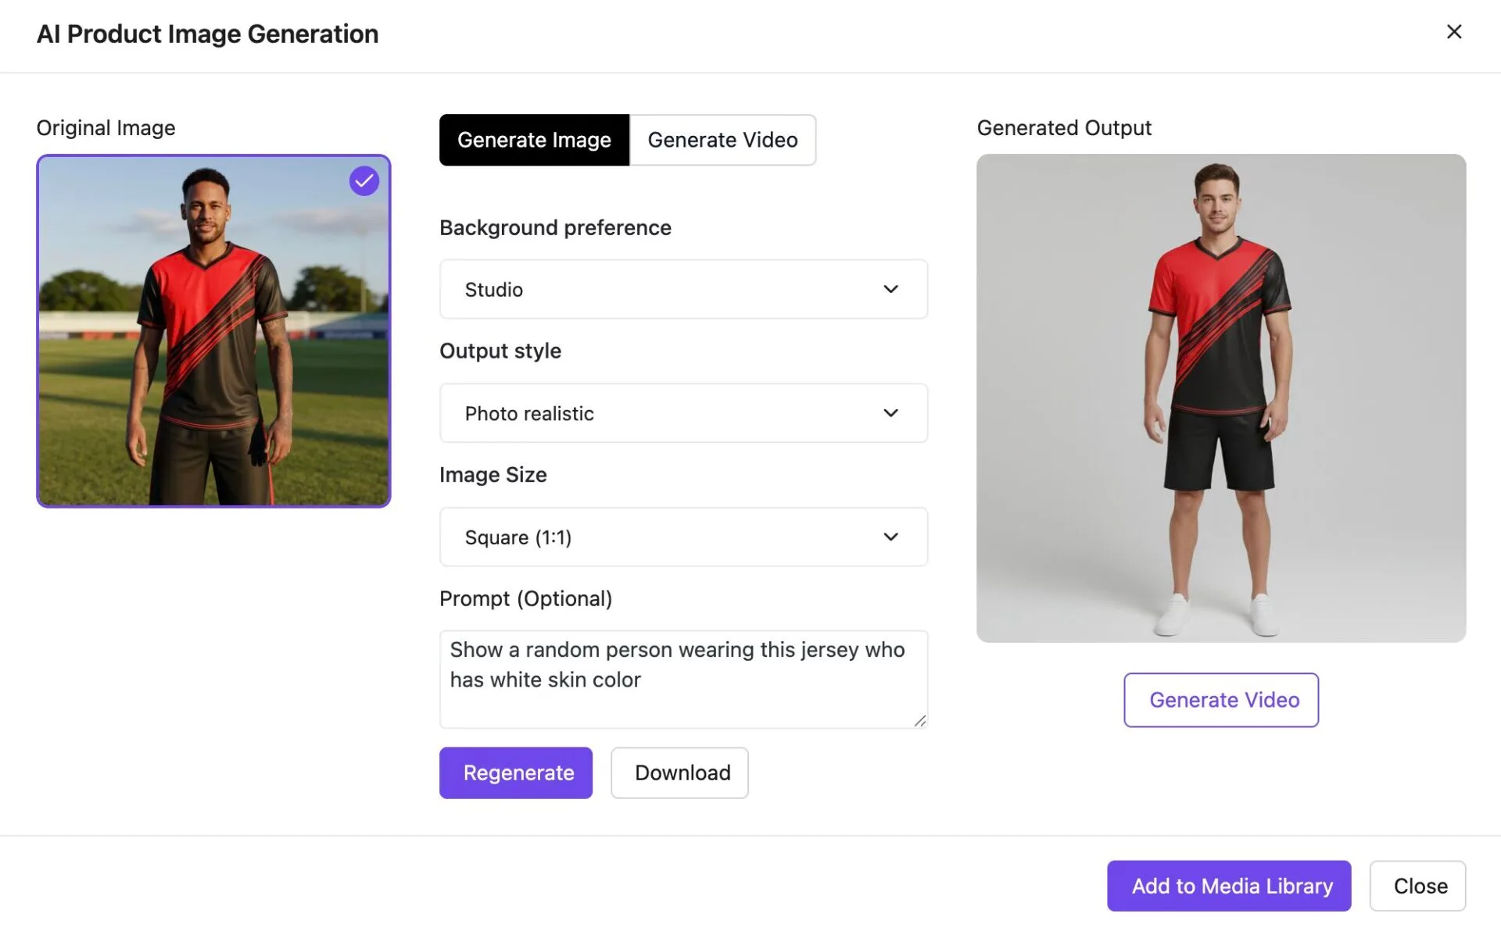Expand the Photo realistic output style dropdown
The height and width of the screenshot is (931, 1501).
pyautogui.click(x=683, y=413)
